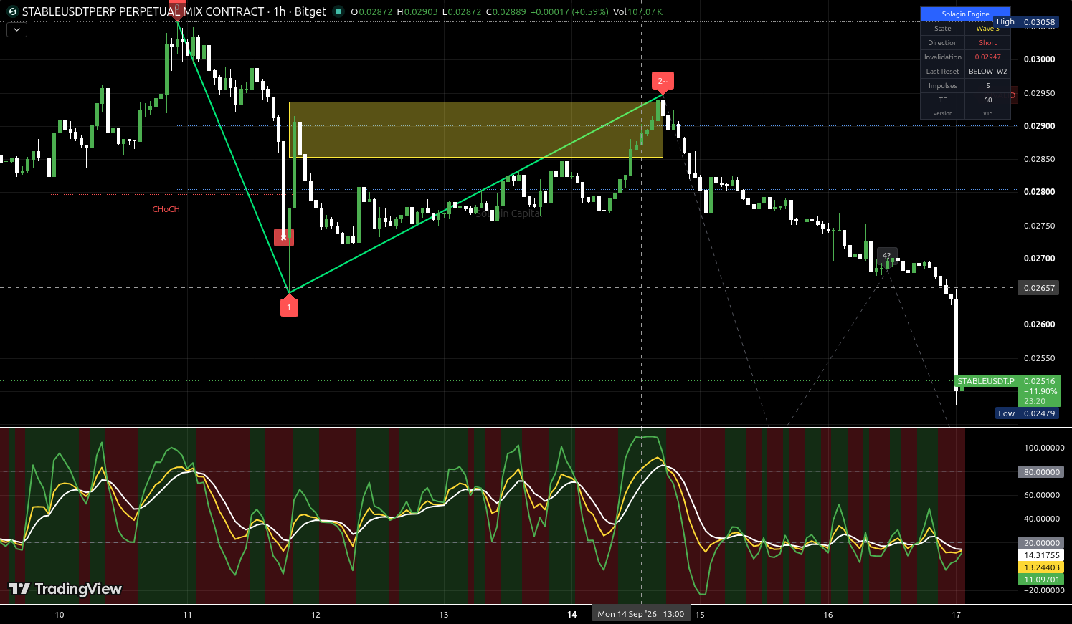Image resolution: width=1072 pixels, height=624 pixels.
Task: Click the -20.00000 oscillator axis tick
Action: tap(1044, 590)
